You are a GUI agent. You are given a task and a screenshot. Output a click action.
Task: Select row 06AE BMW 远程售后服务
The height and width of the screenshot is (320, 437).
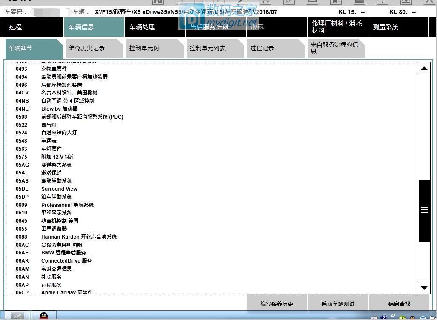coord(51,252)
